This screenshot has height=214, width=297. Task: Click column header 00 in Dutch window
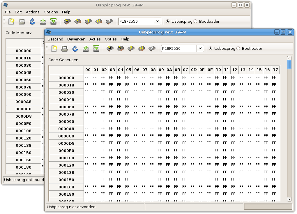[88, 70]
